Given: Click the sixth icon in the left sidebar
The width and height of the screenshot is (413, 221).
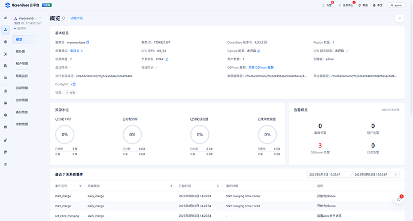Looking at the screenshot, I should [x=5, y=78].
